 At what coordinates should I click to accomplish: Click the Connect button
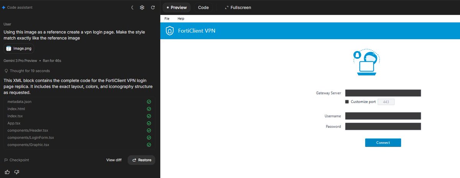383,143
